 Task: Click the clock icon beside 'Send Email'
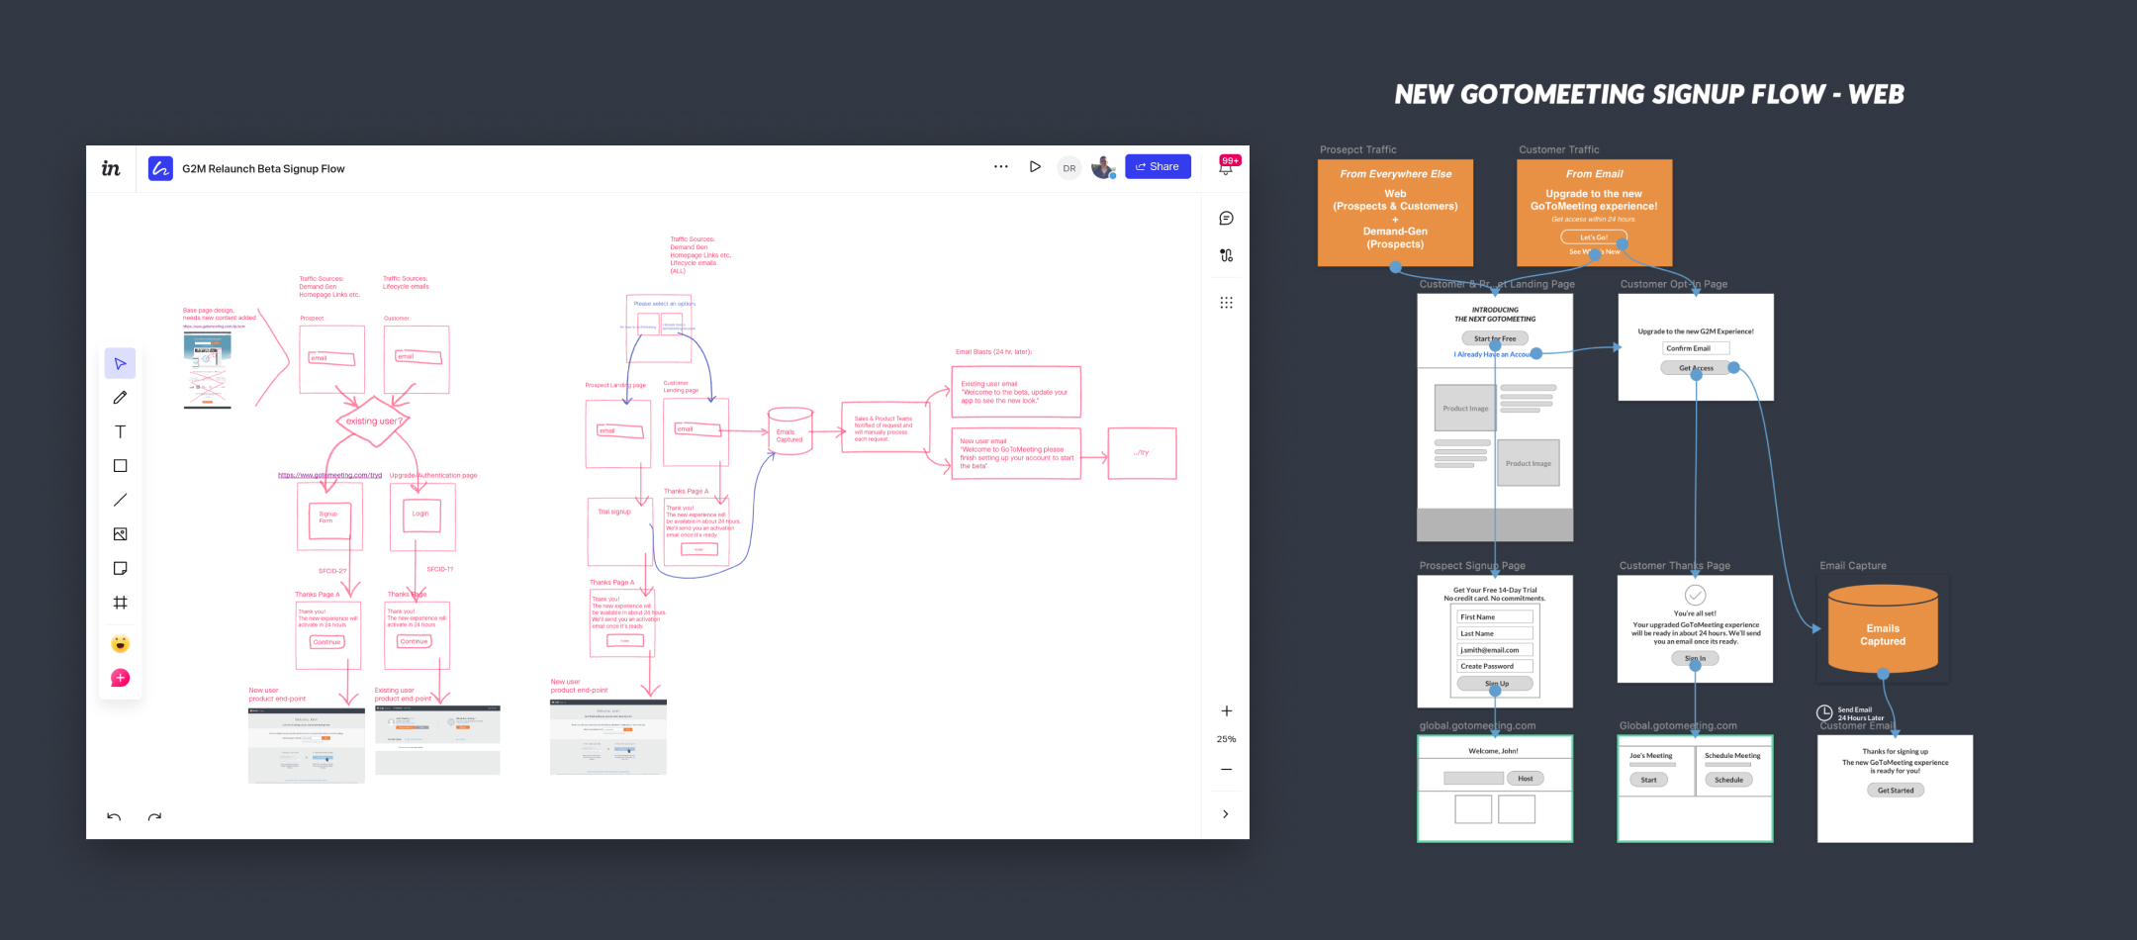pos(1824,712)
